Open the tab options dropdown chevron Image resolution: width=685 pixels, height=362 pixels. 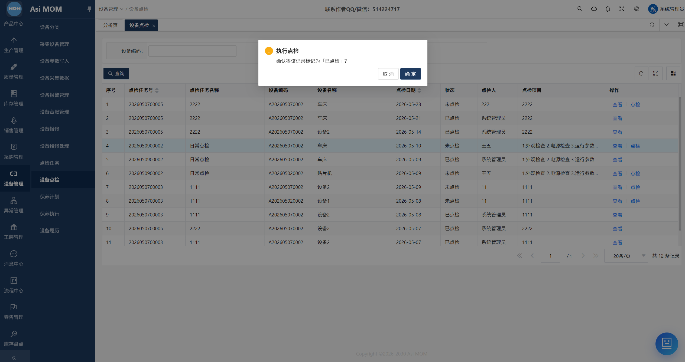click(x=666, y=25)
